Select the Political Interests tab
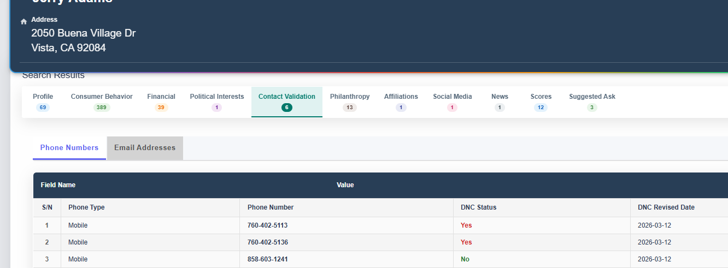This screenshot has height=268, width=728. tap(217, 102)
